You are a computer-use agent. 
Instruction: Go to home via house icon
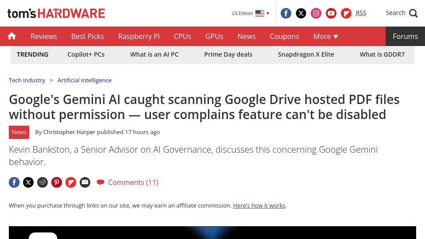pyautogui.click(x=12, y=36)
